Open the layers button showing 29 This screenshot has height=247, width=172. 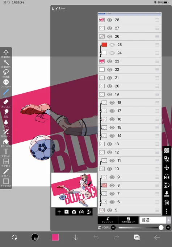[137, 237]
